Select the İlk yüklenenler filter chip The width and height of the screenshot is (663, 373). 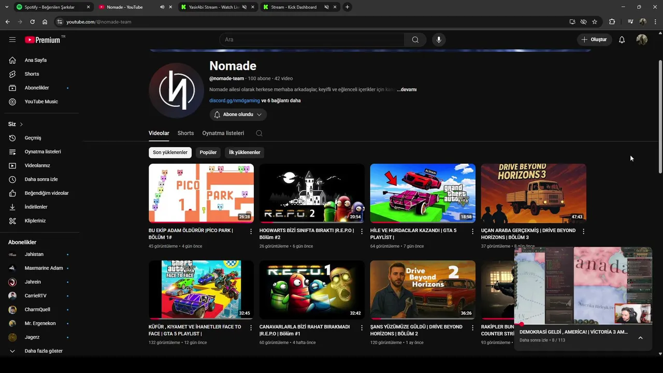[244, 152]
